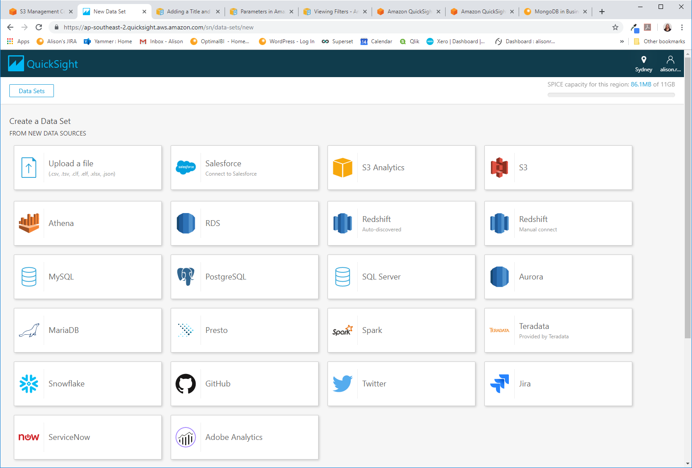
Task: Reload the current page
Action: click(39, 27)
